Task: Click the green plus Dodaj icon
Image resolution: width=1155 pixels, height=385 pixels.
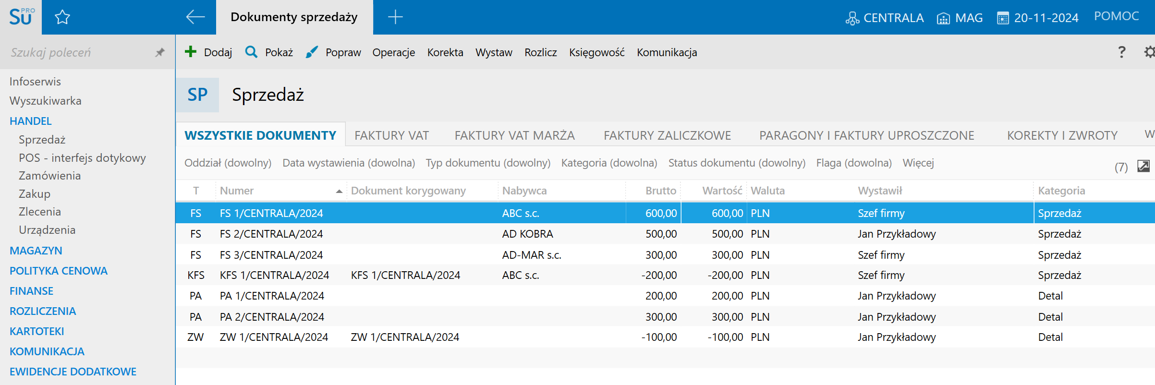Action: (x=191, y=52)
